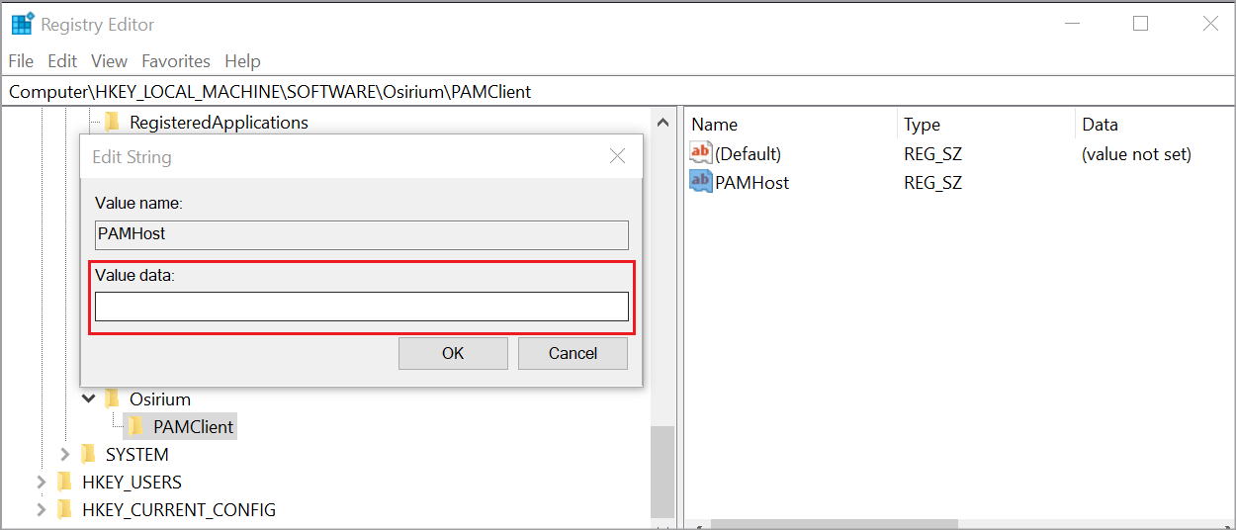Select the HKEY_USERS key label

coord(132,482)
